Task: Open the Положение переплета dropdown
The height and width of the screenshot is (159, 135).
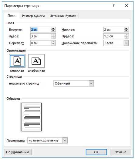Action: [x=126, y=43]
